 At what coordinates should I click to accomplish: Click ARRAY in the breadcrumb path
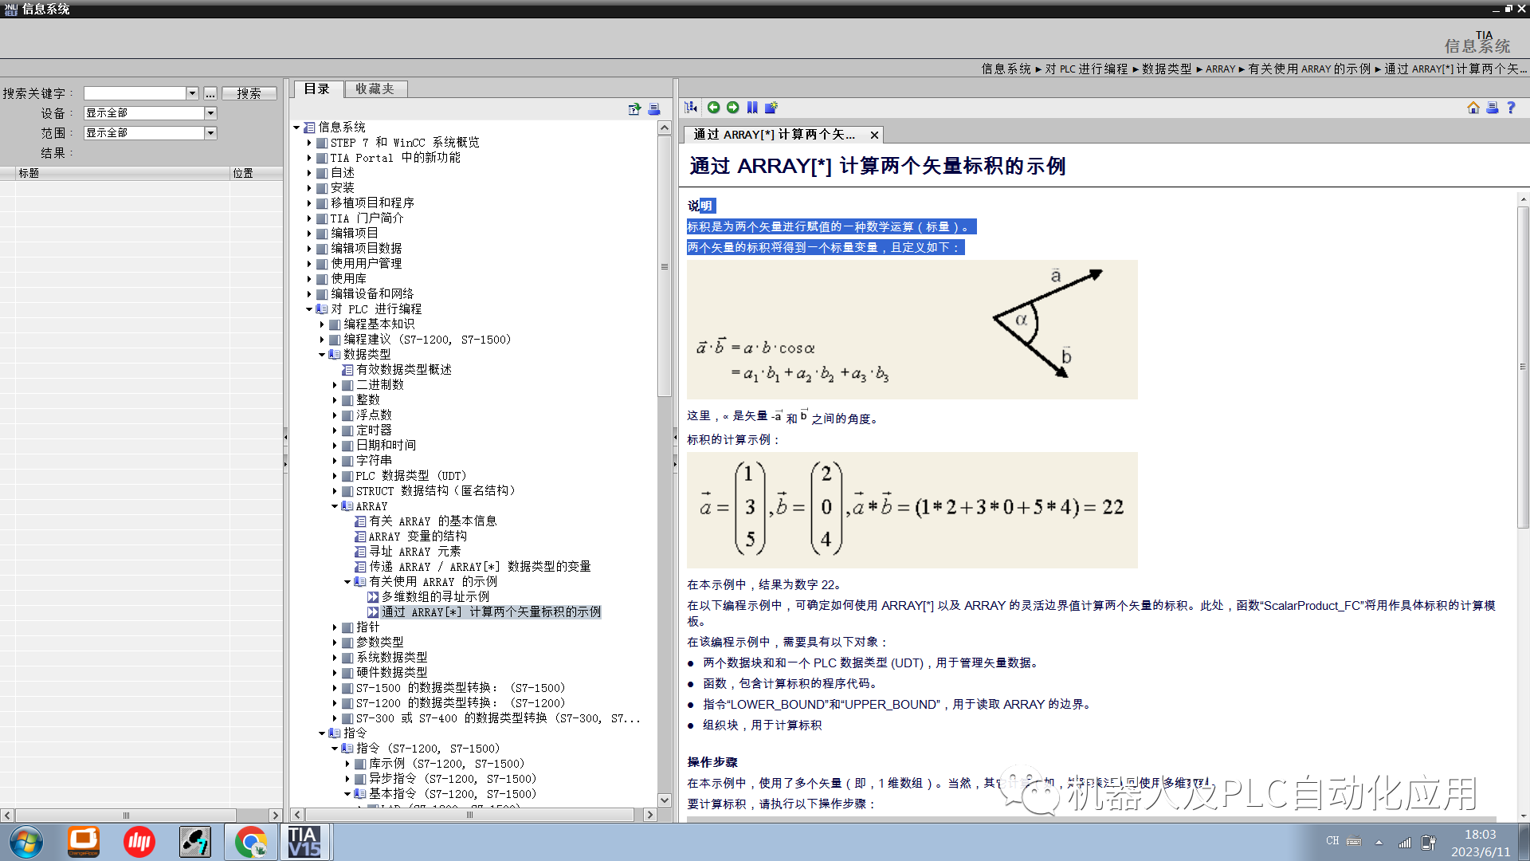point(1220,69)
